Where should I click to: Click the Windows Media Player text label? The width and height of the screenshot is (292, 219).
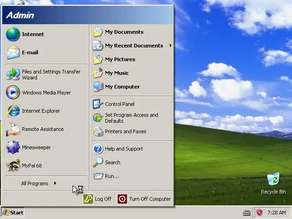click(x=47, y=93)
